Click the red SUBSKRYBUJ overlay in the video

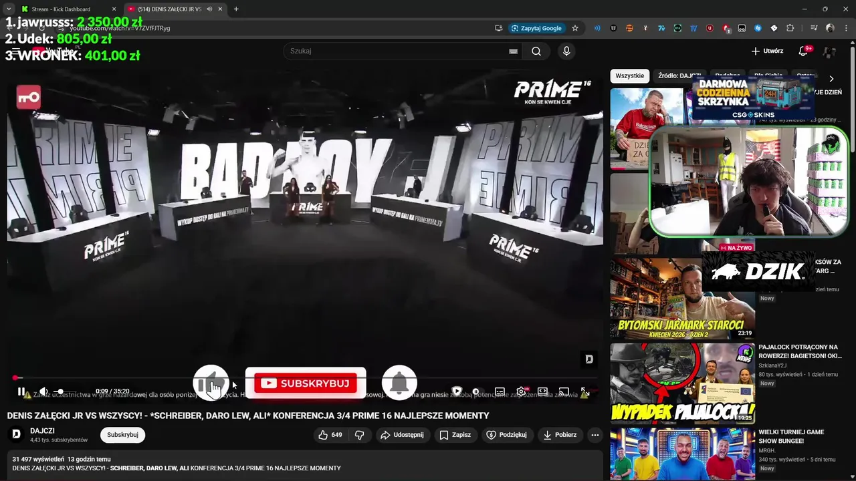pos(306,383)
